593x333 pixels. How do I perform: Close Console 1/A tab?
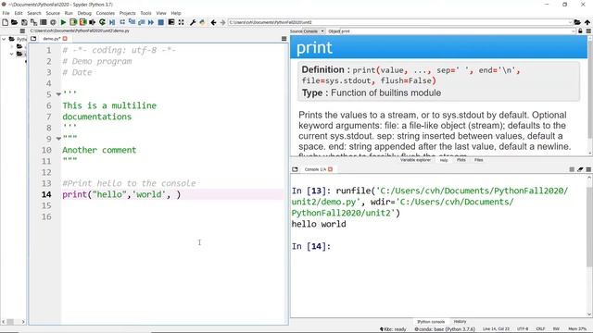[330, 169]
